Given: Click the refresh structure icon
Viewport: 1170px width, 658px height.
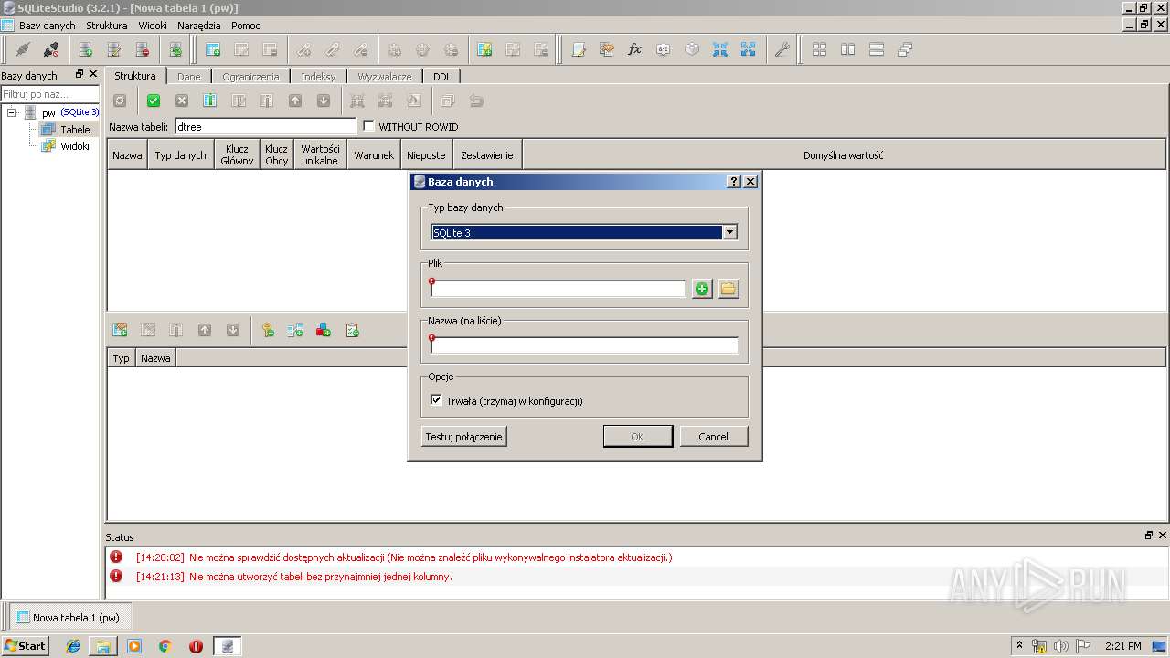Looking at the screenshot, I should 120,101.
